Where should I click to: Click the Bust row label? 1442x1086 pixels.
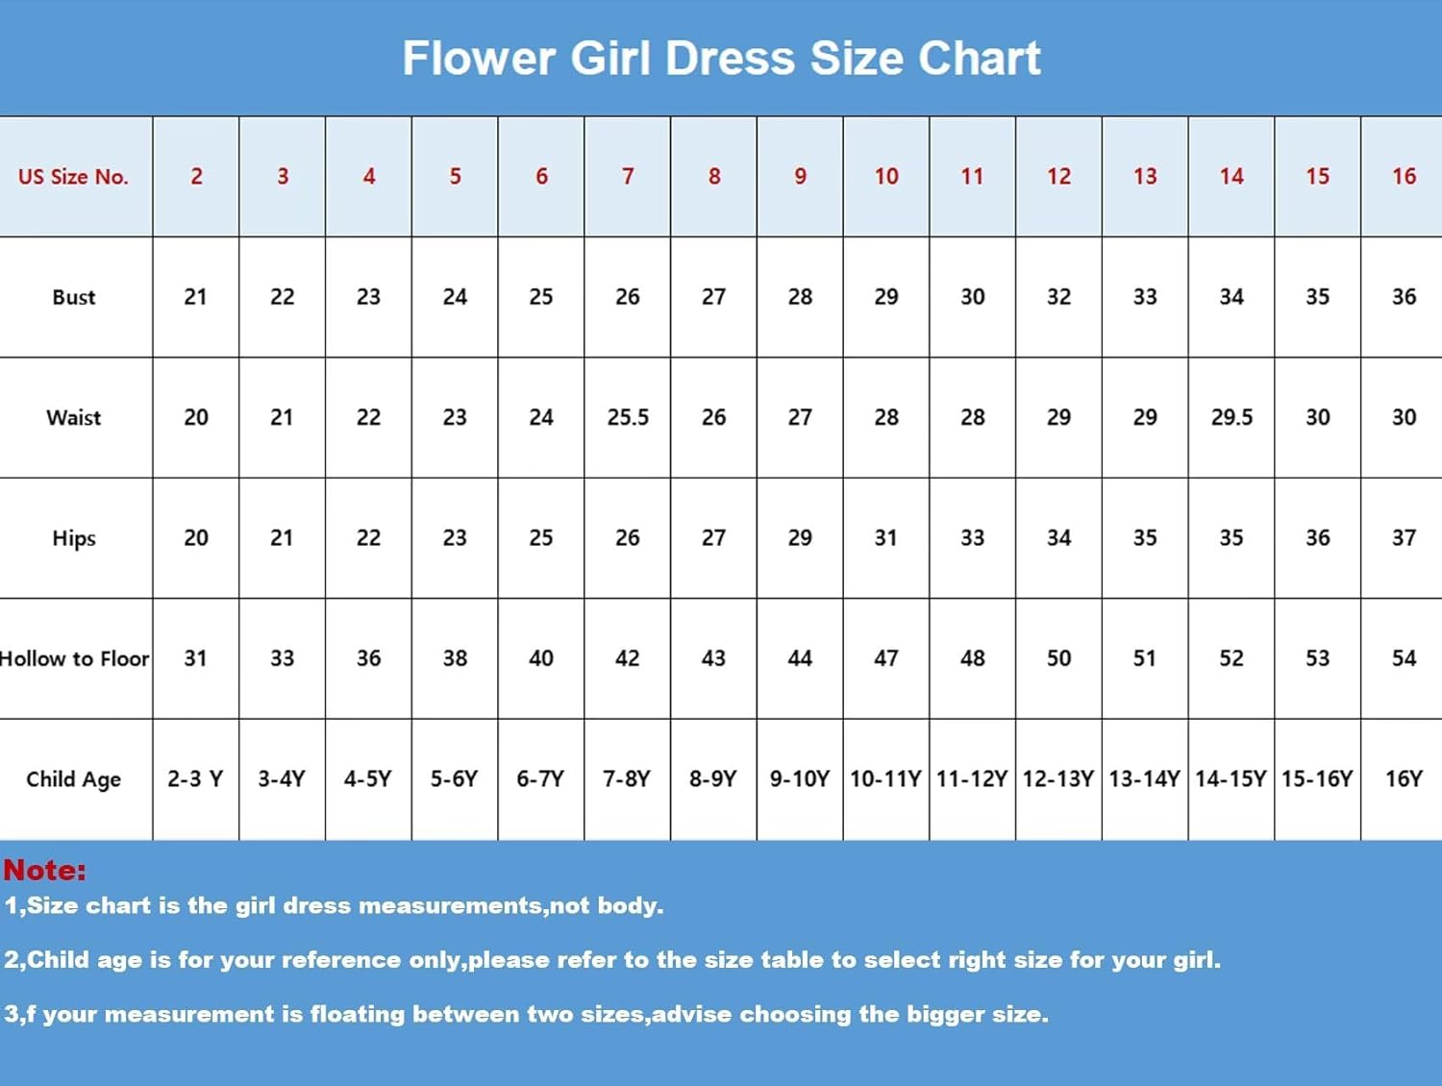74,297
